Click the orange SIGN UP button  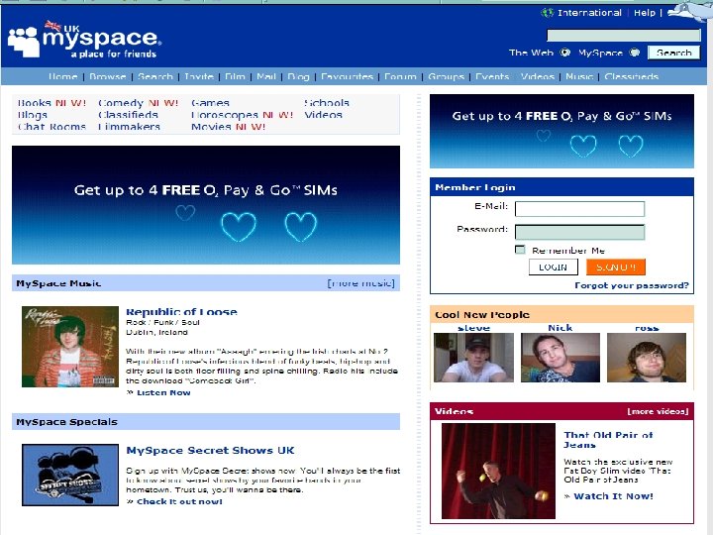pyautogui.click(x=616, y=267)
